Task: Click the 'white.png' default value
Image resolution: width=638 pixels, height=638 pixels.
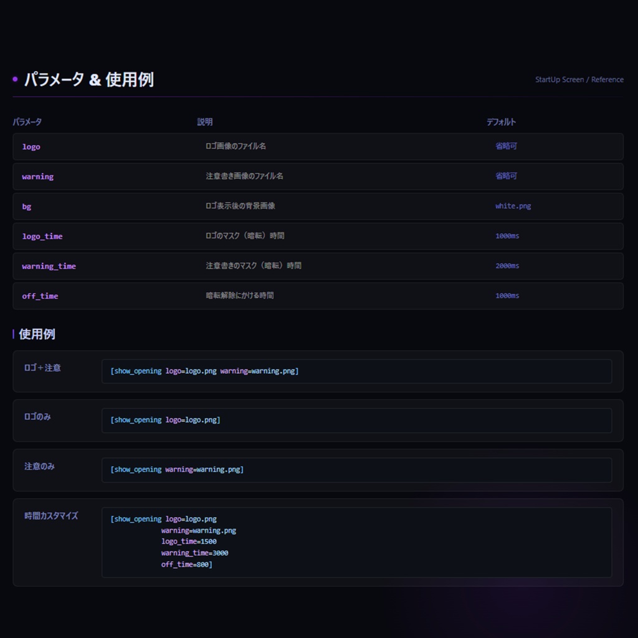Action: point(513,206)
